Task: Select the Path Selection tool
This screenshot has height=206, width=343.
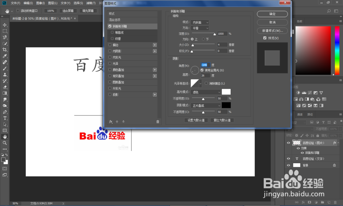Action: 4,124
